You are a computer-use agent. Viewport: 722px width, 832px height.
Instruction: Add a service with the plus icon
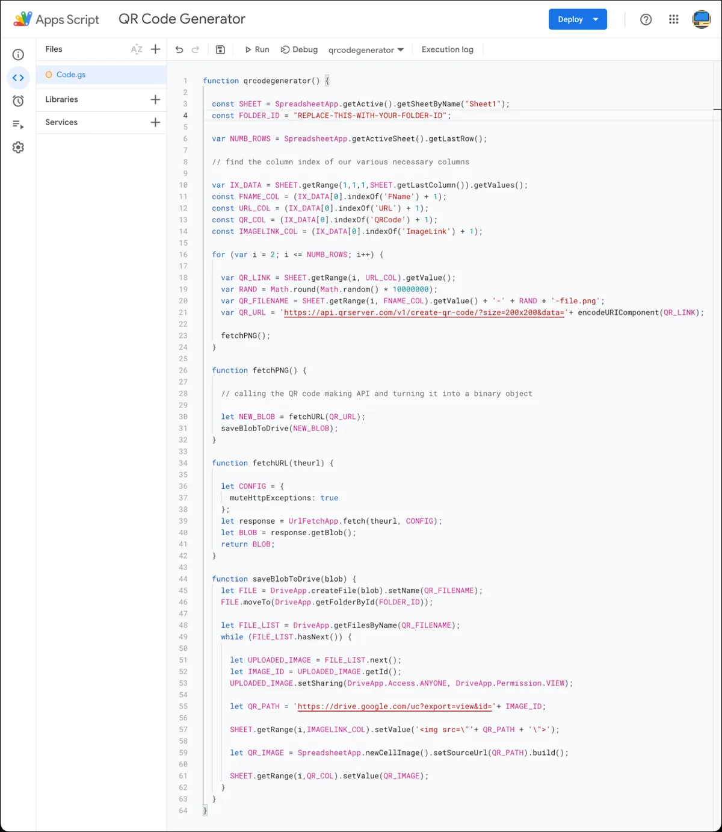point(155,122)
